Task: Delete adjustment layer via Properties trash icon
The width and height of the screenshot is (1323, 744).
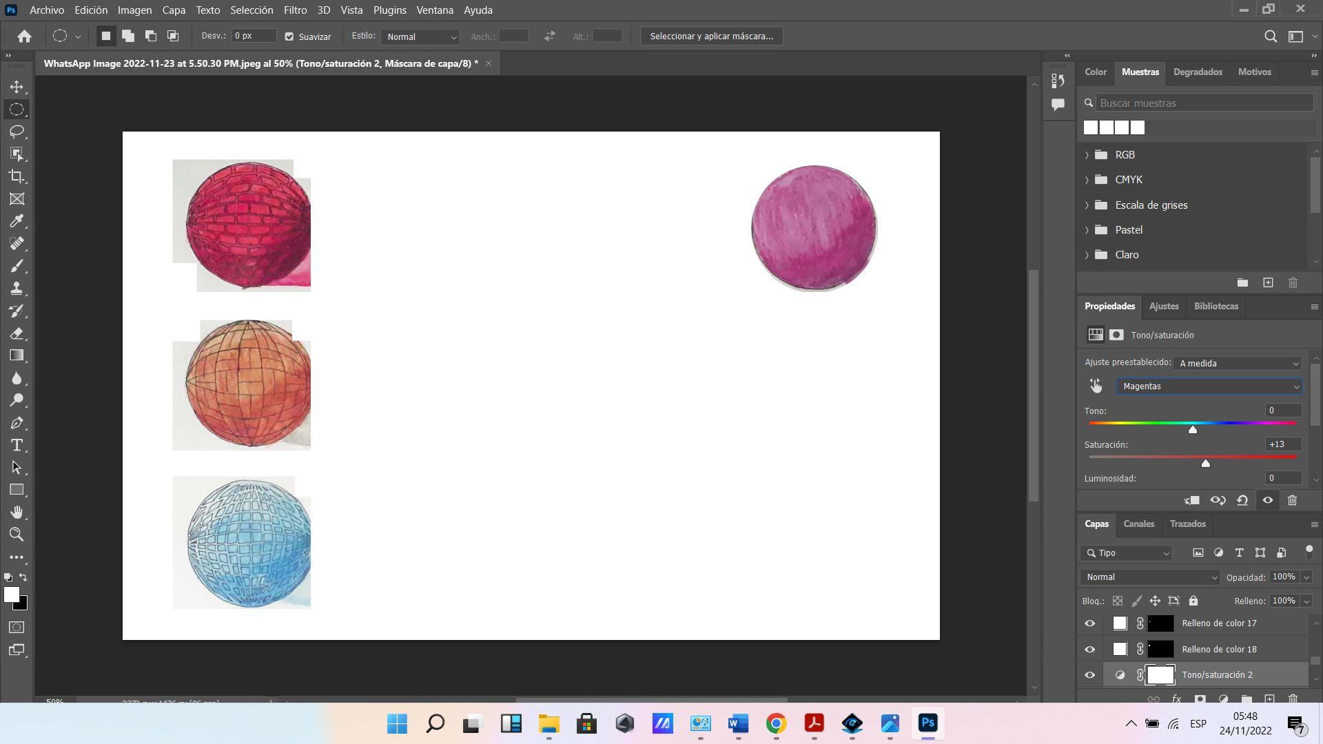Action: pos(1292,501)
